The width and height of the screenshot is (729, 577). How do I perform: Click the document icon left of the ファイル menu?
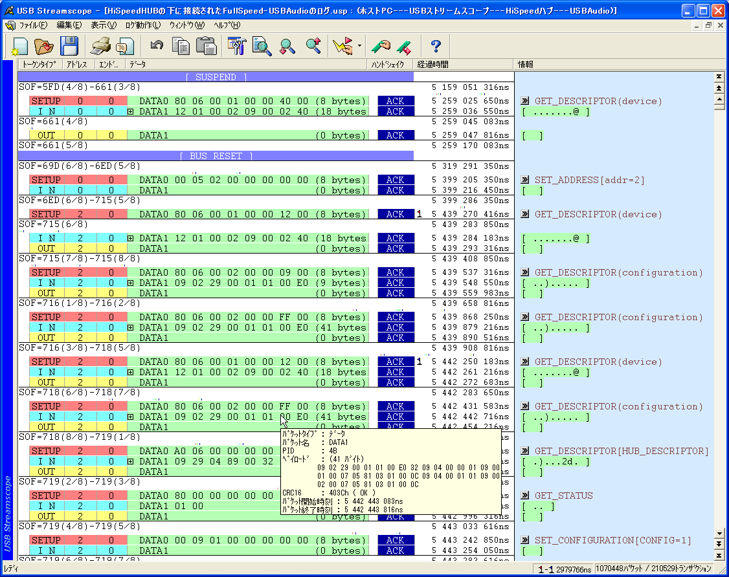pyautogui.click(x=10, y=25)
